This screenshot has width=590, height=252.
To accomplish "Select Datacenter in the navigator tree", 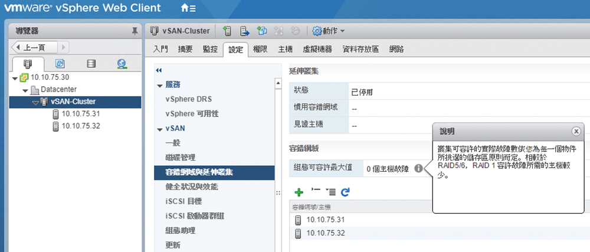I will (58, 90).
